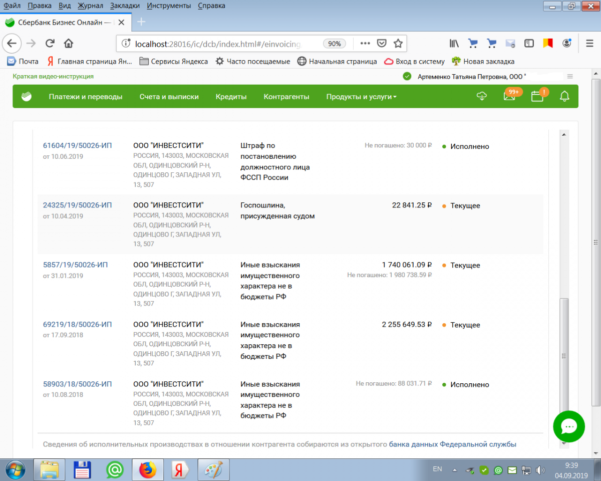Open the yellow Yandex bookmarks toolbar extension
The image size is (601, 481).
click(547, 44)
